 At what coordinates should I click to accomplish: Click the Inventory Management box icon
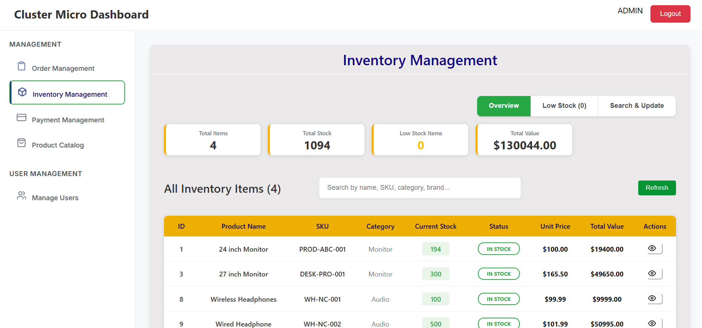22,92
